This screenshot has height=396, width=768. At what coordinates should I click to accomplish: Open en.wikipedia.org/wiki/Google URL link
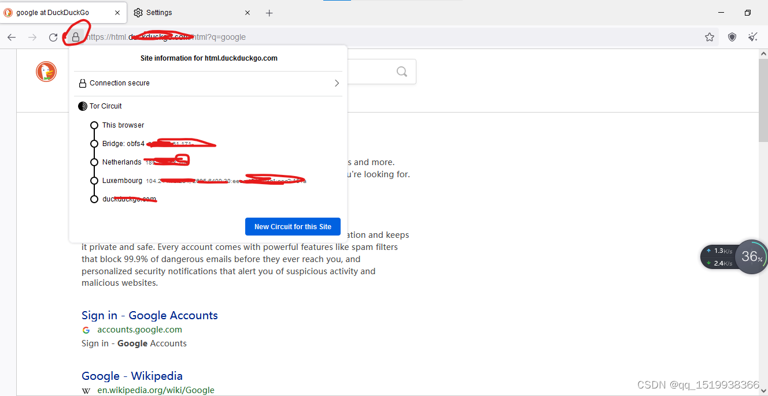156,390
